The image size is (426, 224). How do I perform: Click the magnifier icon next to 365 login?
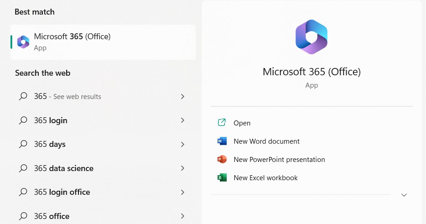tap(23, 120)
